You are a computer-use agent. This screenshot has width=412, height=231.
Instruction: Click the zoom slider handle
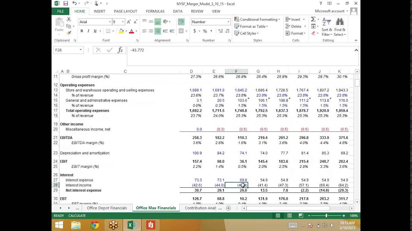(326, 216)
